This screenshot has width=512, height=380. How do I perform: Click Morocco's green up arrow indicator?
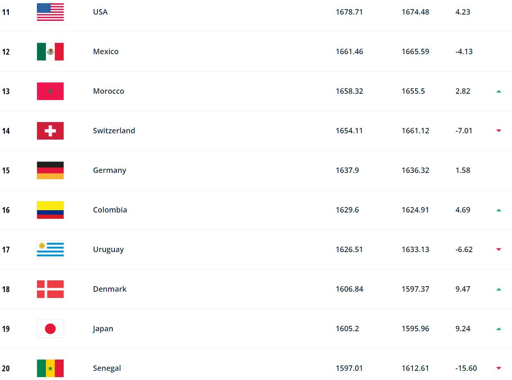point(498,91)
